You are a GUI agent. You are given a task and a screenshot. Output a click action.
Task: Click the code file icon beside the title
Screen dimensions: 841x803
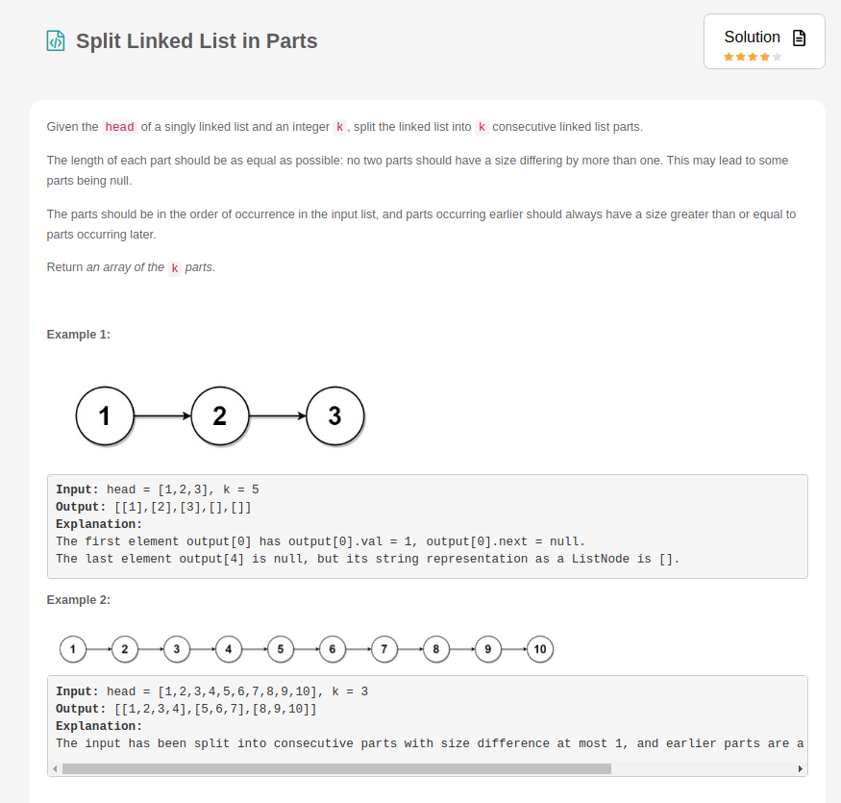[x=56, y=40]
